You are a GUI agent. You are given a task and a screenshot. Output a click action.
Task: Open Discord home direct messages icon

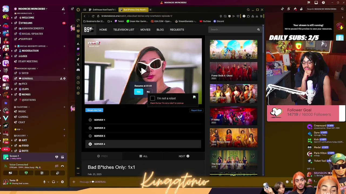[x=5, y=9]
